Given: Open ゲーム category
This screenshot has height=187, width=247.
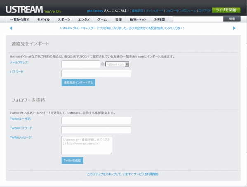Looking at the screenshot, I should (x=102, y=19).
